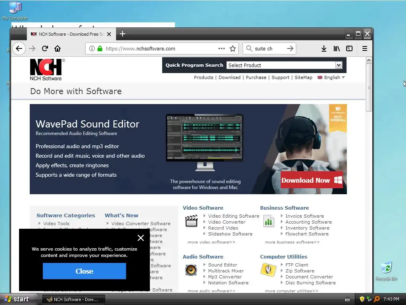
Task: Open Video Converter link
Action: (227, 222)
